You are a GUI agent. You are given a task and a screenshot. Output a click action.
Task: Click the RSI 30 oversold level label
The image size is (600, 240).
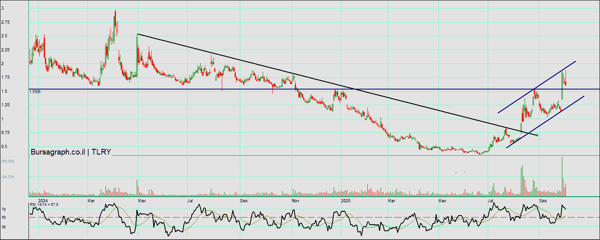point(3,227)
